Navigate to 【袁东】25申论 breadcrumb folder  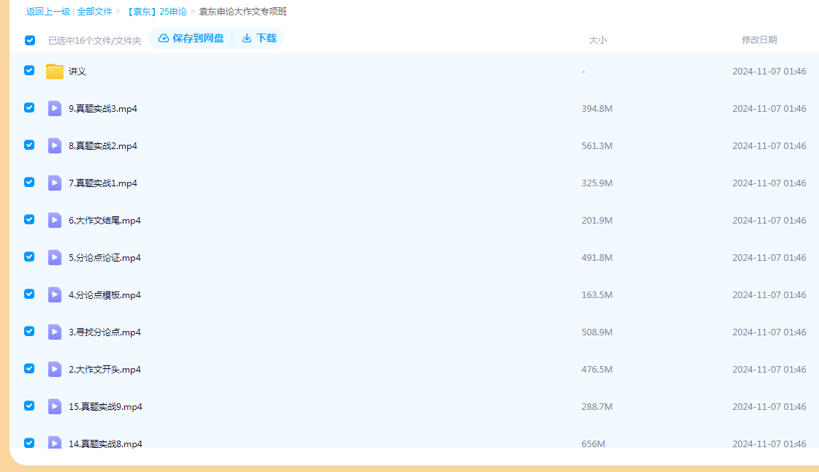pos(156,12)
